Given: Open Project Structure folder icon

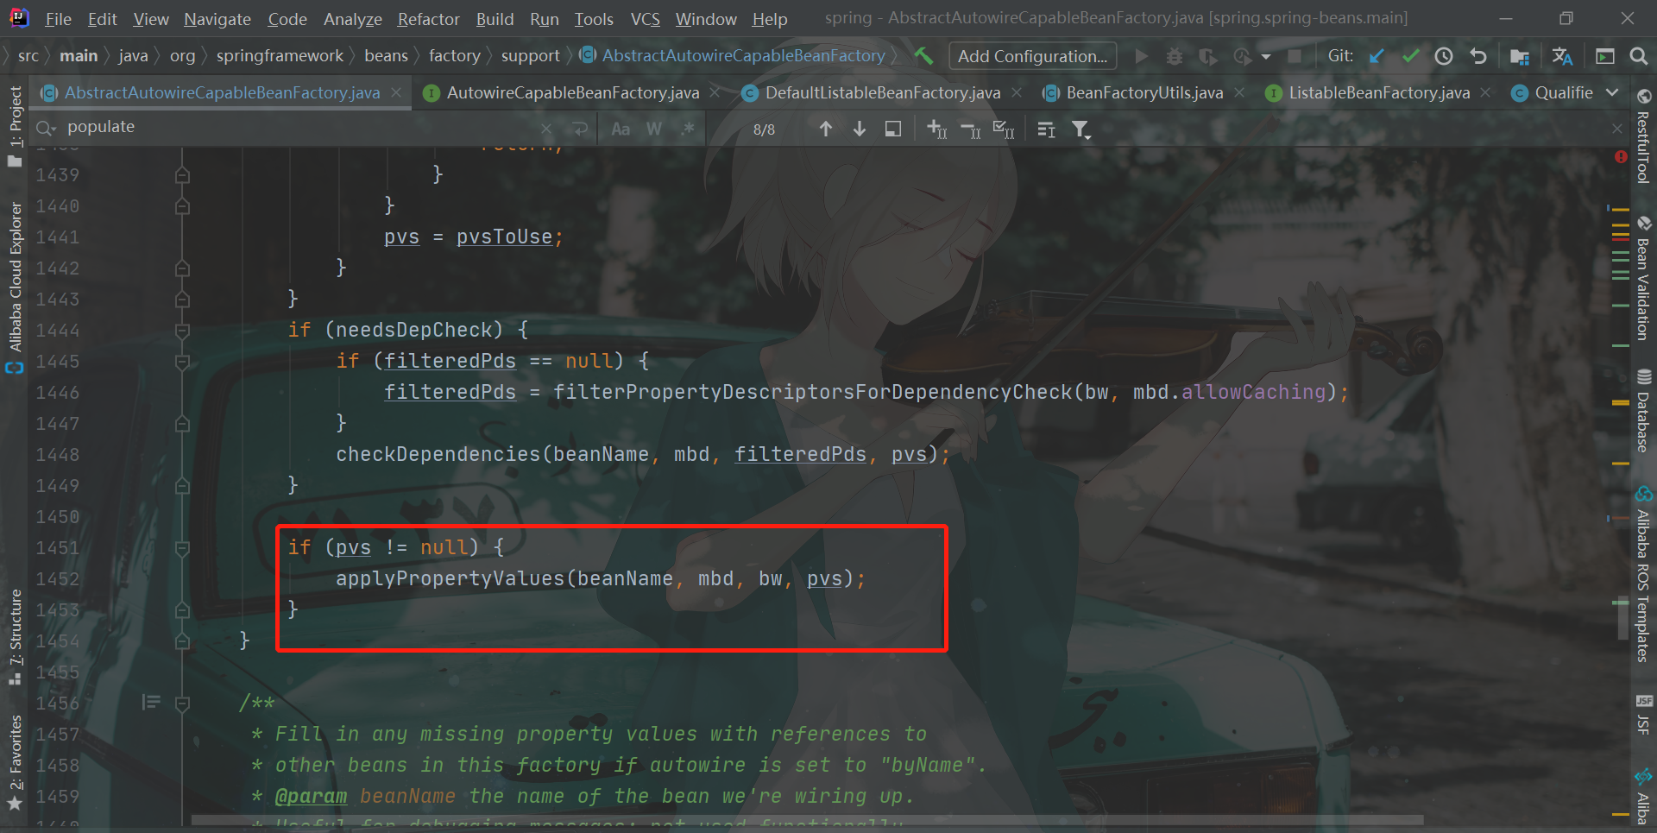Looking at the screenshot, I should 1520,56.
